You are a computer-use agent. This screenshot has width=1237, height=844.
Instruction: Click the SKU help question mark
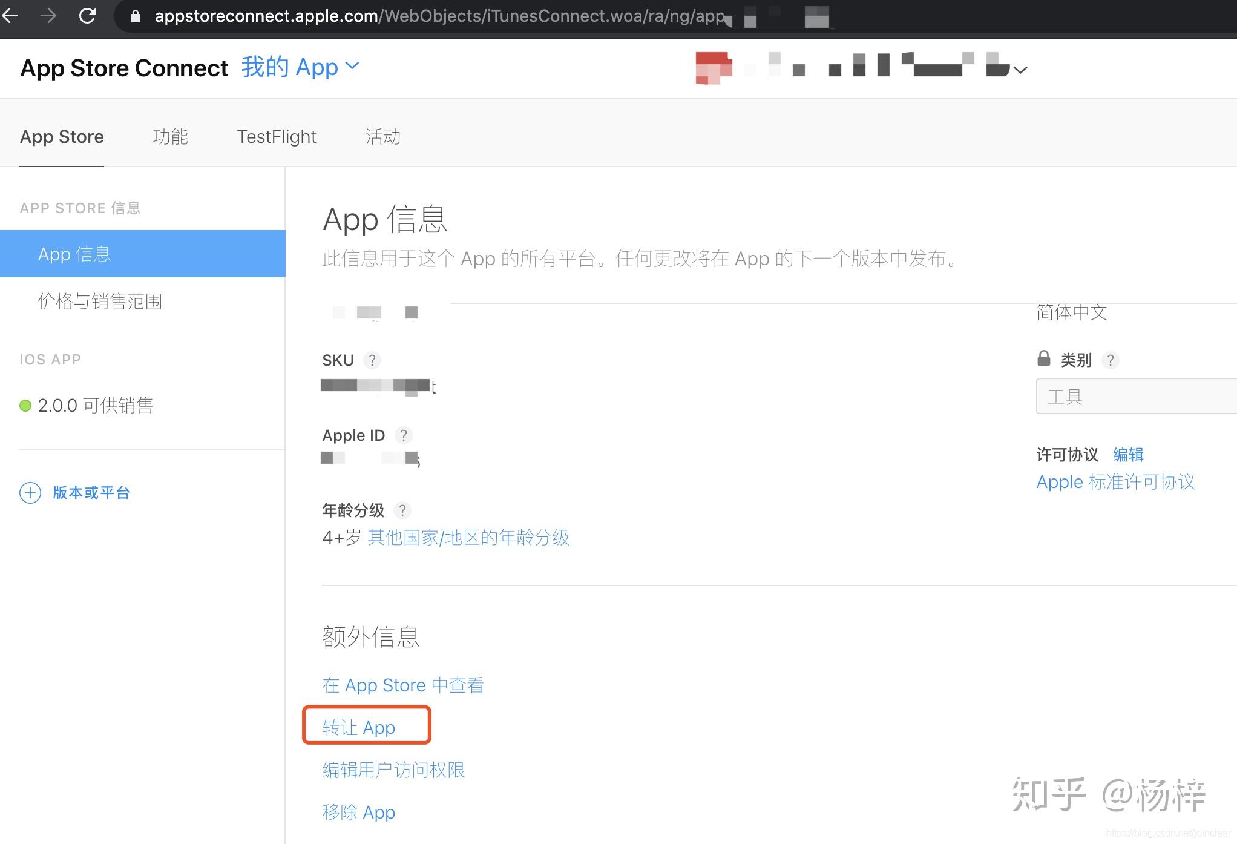click(372, 360)
